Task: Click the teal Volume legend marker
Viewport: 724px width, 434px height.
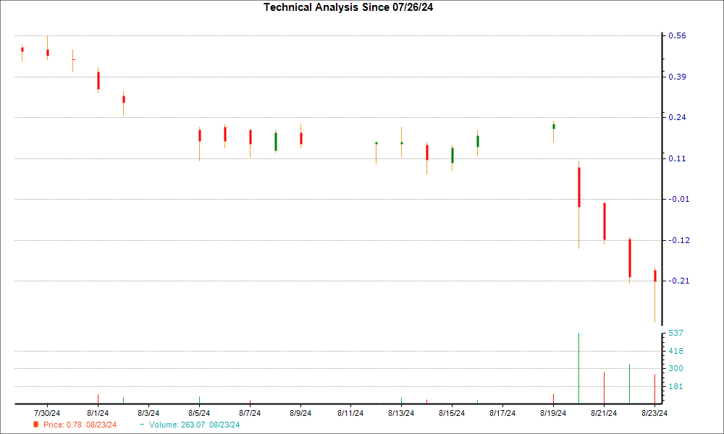Action: pos(141,425)
